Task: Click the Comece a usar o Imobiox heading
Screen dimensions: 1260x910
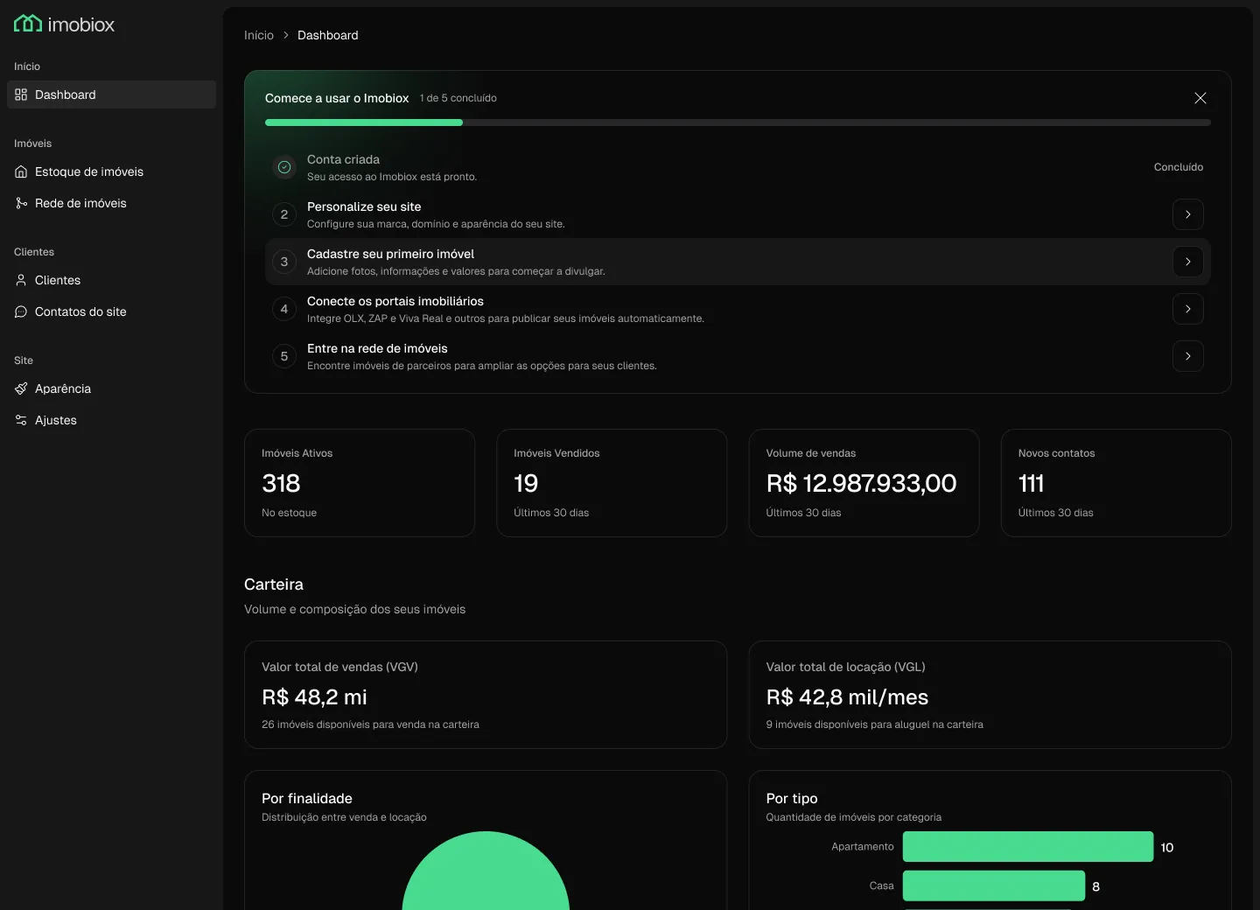Action: coord(337,98)
